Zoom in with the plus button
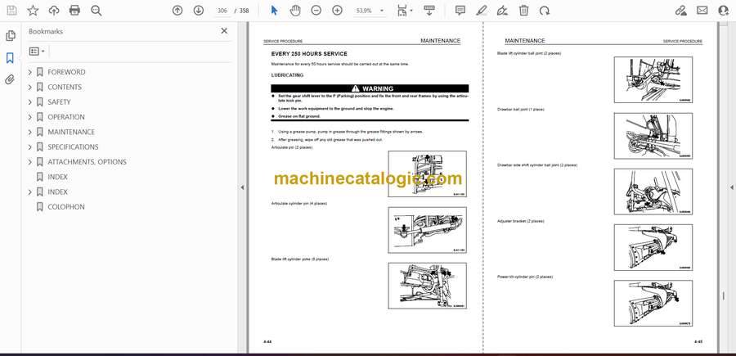Viewport: 736px width, 356px height. pos(337,11)
